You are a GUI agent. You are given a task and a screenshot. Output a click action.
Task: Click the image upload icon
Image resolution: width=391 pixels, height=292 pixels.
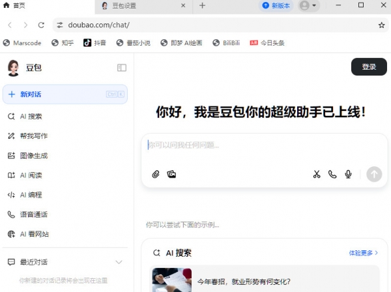tap(171, 174)
